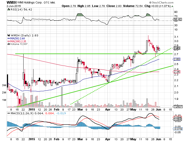Click 'Apr' on the bottom MACD date axis
Screen dimensions: 184x141
(x=108, y=139)
